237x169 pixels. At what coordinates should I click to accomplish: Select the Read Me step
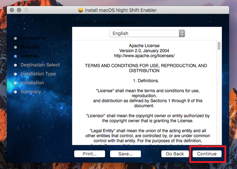[30, 47]
